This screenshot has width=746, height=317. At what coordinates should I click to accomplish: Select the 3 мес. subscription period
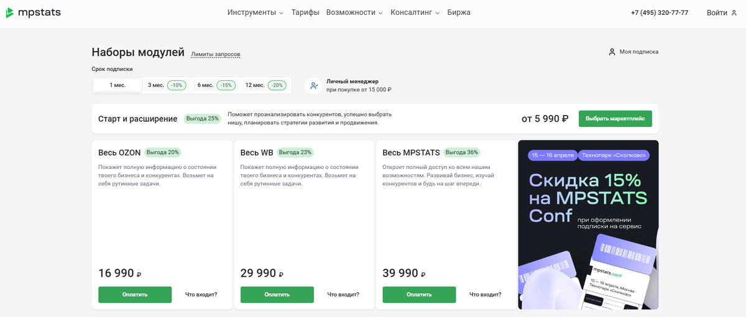[166, 85]
